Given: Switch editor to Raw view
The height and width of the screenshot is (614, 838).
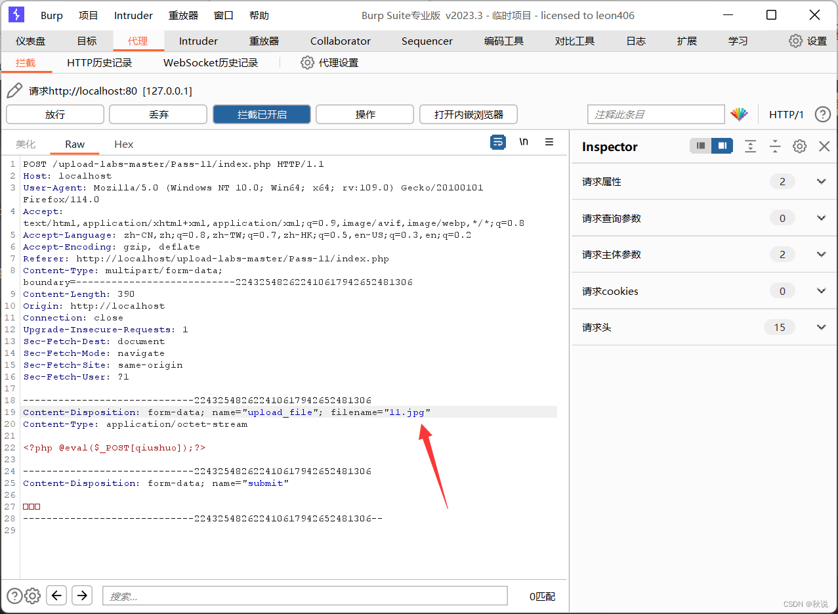Looking at the screenshot, I should 75,144.
